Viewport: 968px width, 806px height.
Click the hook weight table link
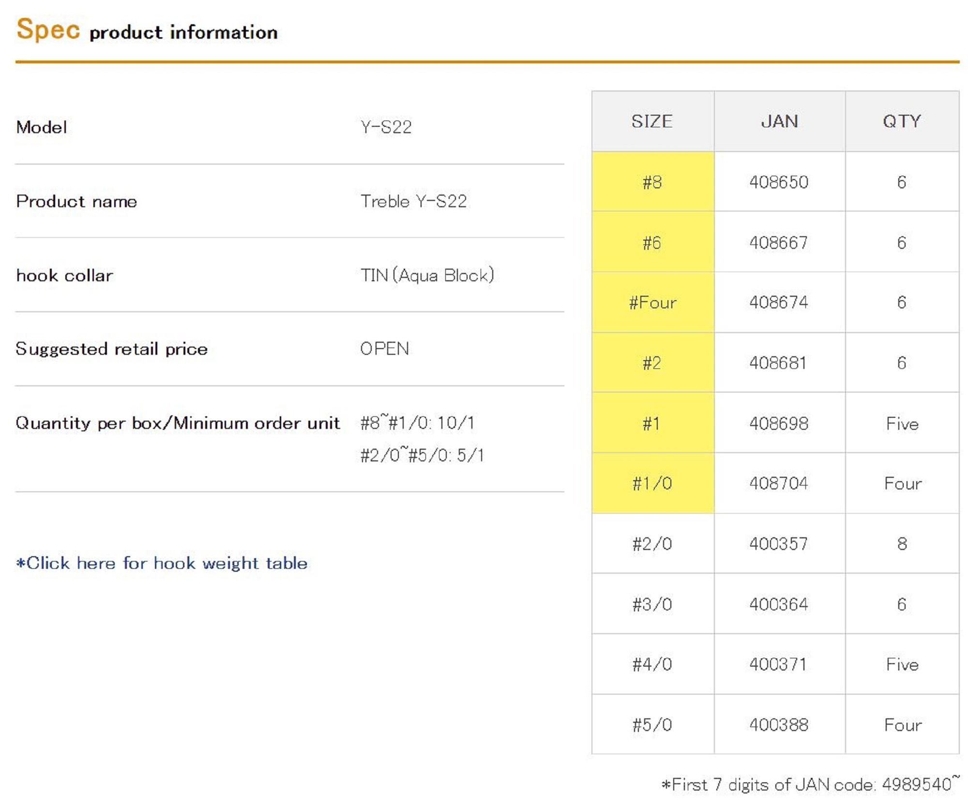point(162,563)
